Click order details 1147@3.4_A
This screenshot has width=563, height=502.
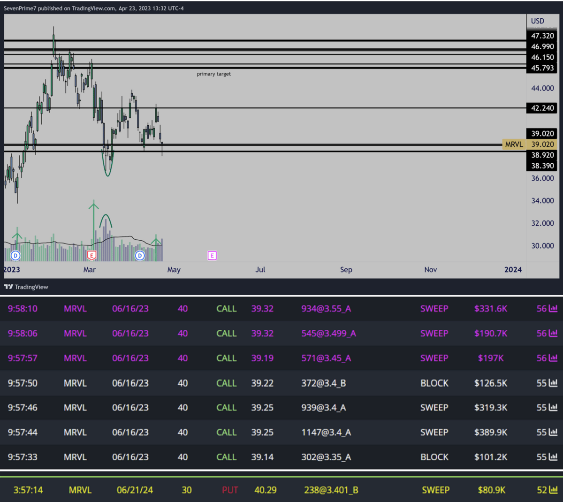point(326,433)
